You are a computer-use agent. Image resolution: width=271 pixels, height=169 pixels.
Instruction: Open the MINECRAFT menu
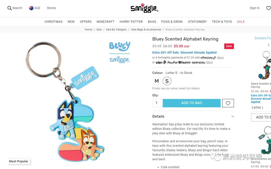105,22
